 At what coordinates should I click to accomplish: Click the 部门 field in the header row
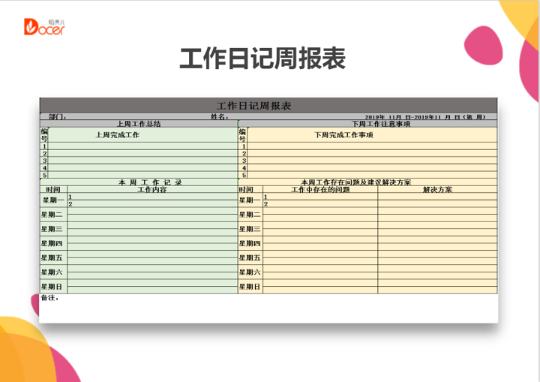[58, 117]
